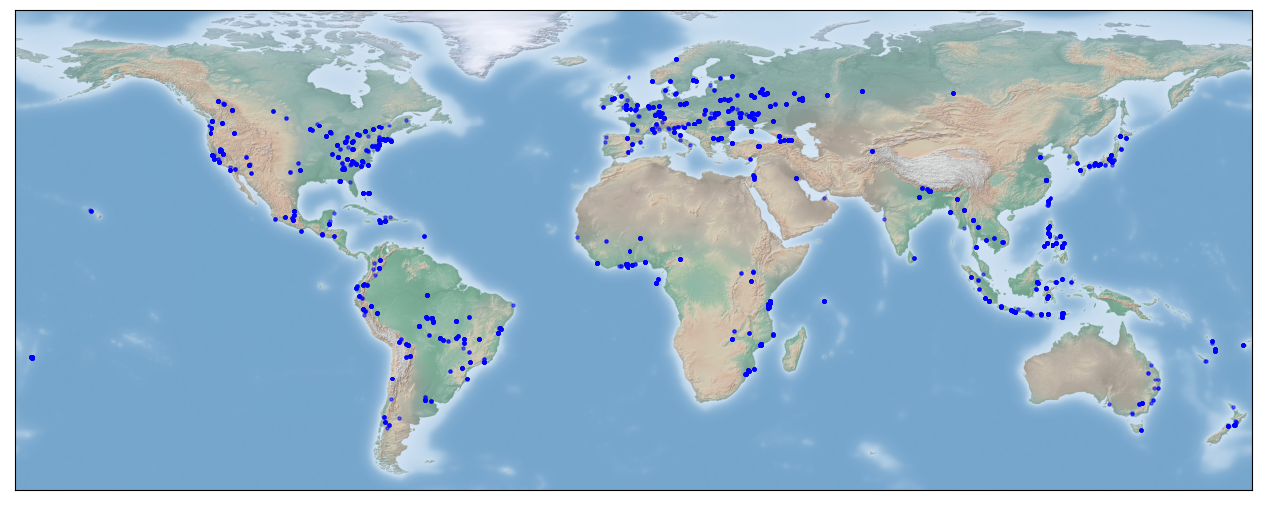Click the lone dot in Central Asia north of Tibet

(x=872, y=151)
